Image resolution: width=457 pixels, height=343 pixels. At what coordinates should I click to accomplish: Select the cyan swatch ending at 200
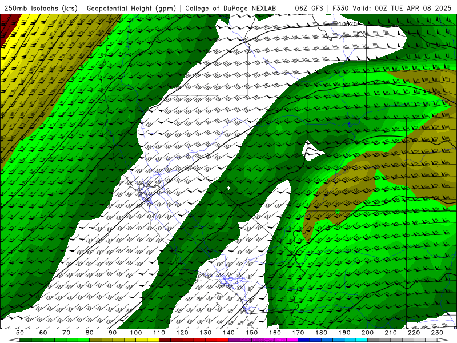coord(362,340)
